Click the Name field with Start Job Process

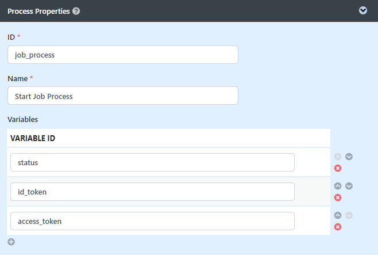click(x=123, y=96)
